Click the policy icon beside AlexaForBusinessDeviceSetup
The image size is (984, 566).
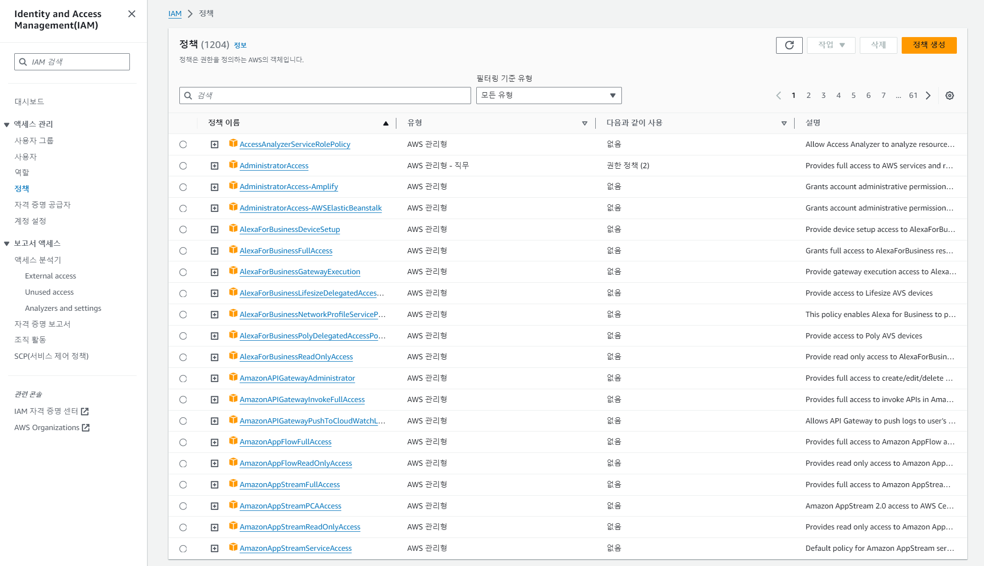pos(233,228)
